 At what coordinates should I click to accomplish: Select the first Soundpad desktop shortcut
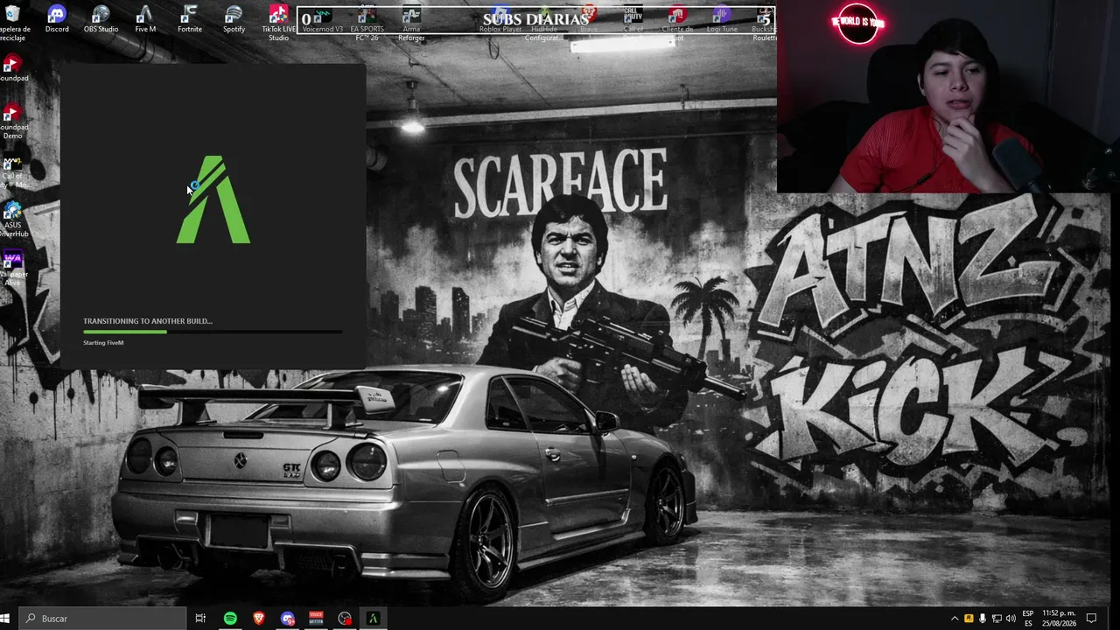point(12,68)
